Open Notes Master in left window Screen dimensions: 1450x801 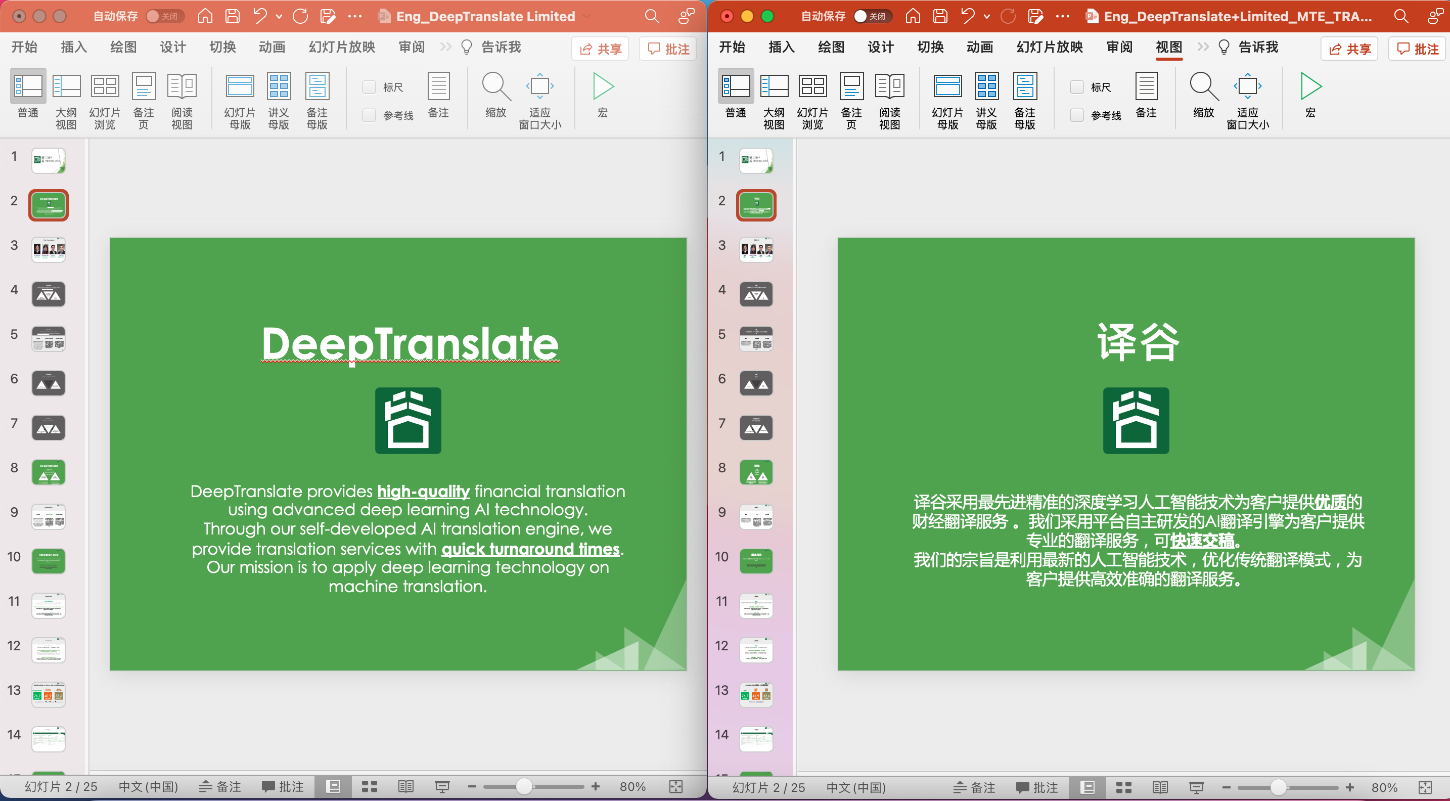click(x=317, y=100)
